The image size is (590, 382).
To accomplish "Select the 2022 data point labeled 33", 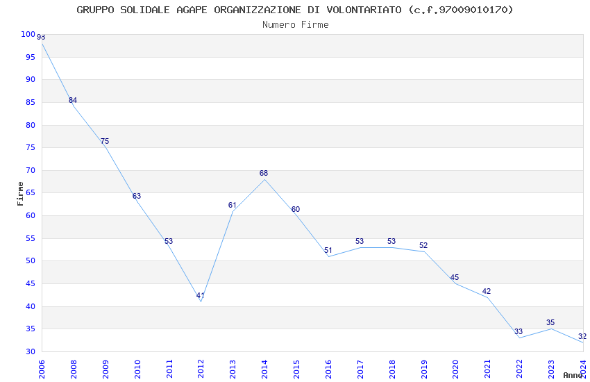I will point(519,331).
